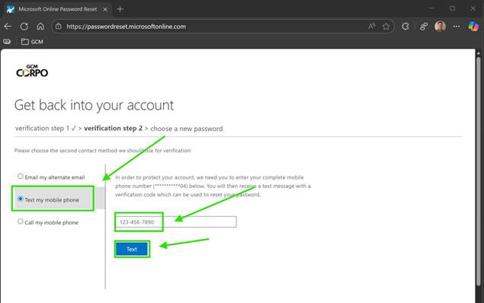
Task: Open browser extensions puzzle icon
Action: (405, 27)
